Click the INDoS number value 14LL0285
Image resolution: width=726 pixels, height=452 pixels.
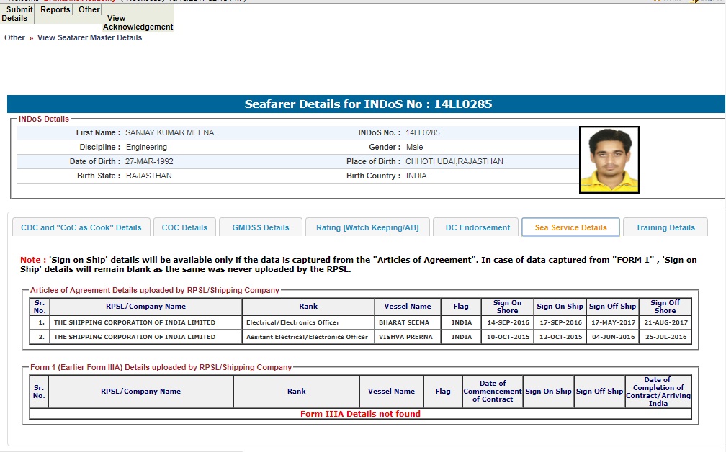pos(423,133)
